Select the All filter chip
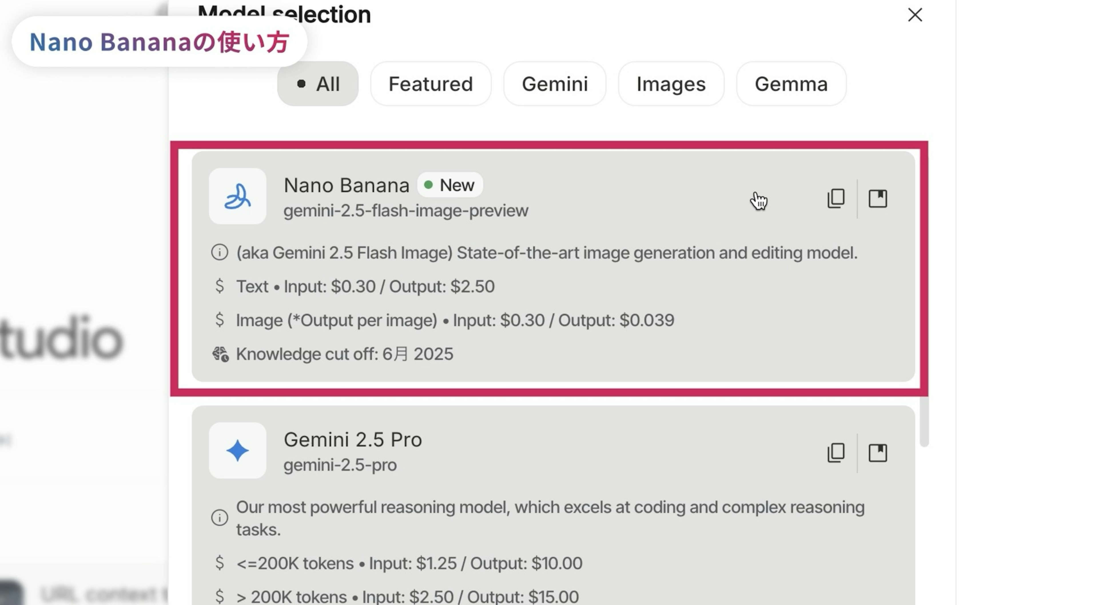 pyautogui.click(x=318, y=83)
